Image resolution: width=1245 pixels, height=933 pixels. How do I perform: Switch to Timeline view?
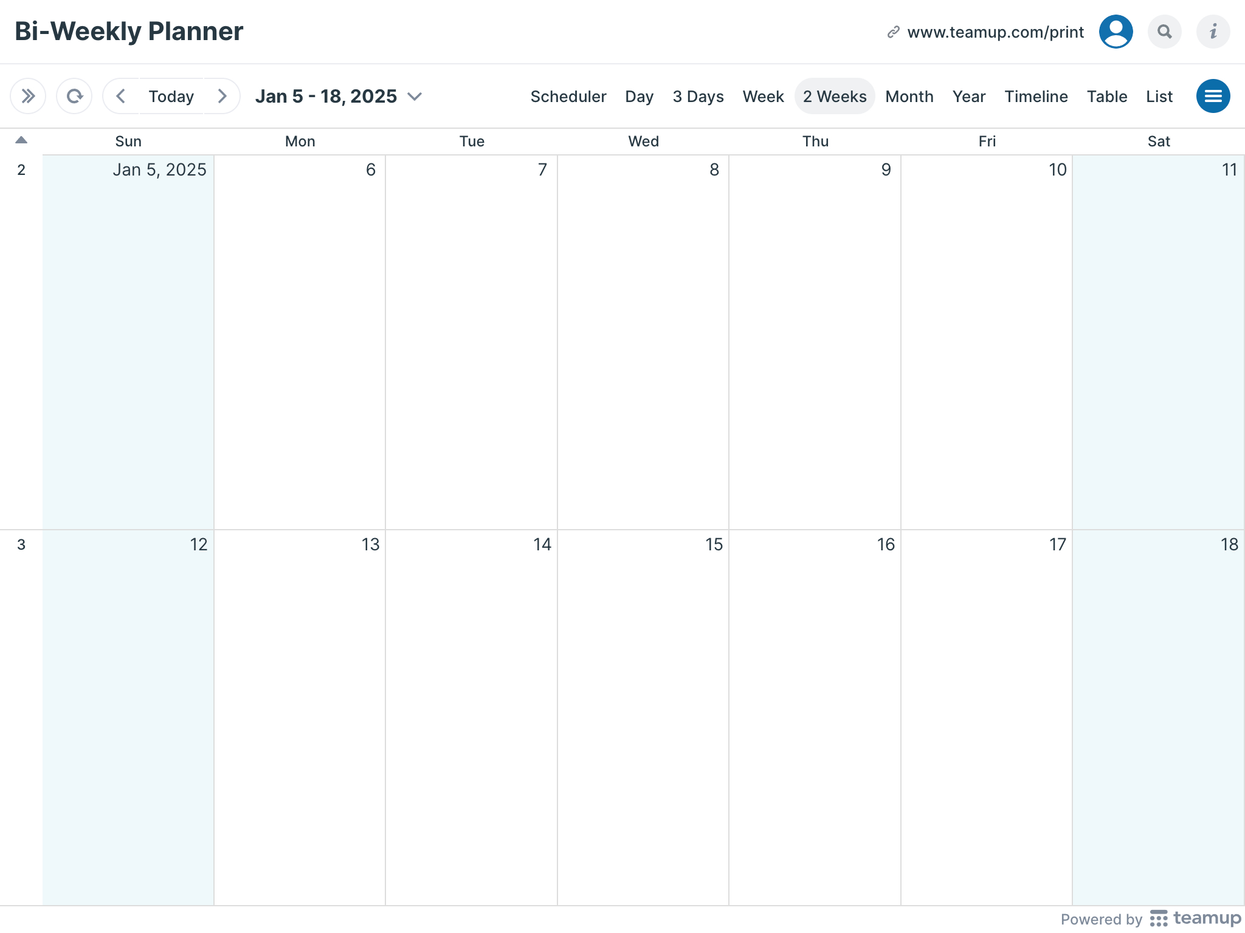coord(1036,96)
